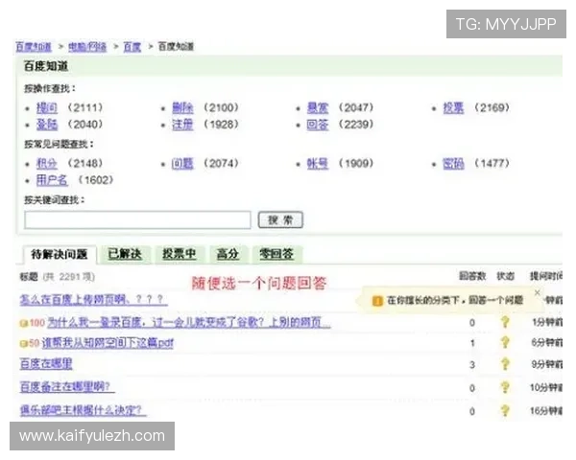Click the 9分钟前 timestamp
The height and width of the screenshot is (460, 576).
[546, 364]
